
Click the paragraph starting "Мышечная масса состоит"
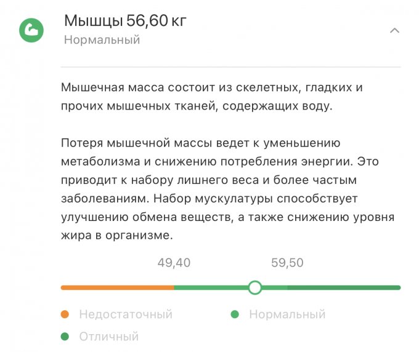[x=213, y=97]
